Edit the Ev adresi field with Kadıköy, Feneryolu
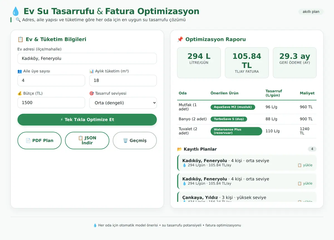This screenshot has width=334, height=240. pyautogui.click(x=87, y=59)
